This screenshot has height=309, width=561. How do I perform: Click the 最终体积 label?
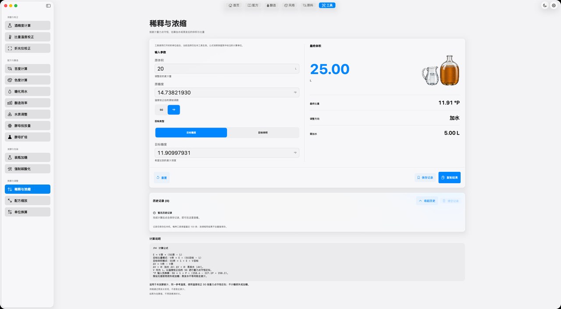315,46
